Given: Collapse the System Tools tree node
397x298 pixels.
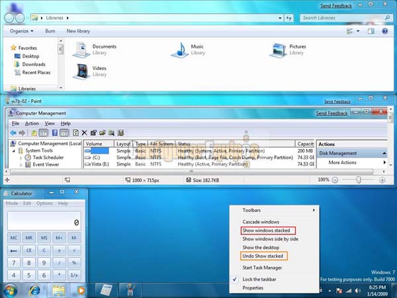Looking at the screenshot, I should coord(14,151).
